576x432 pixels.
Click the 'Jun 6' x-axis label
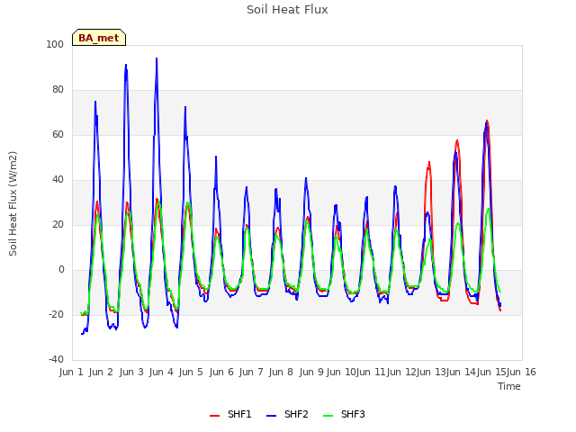(221, 372)
